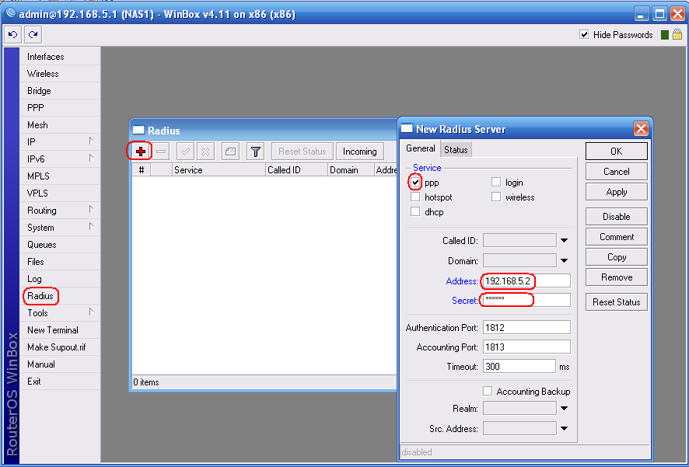Click the Incoming button in Radius window
This screenshot has height=467, width=689.
pyautogui.click(x=360, y=152)
